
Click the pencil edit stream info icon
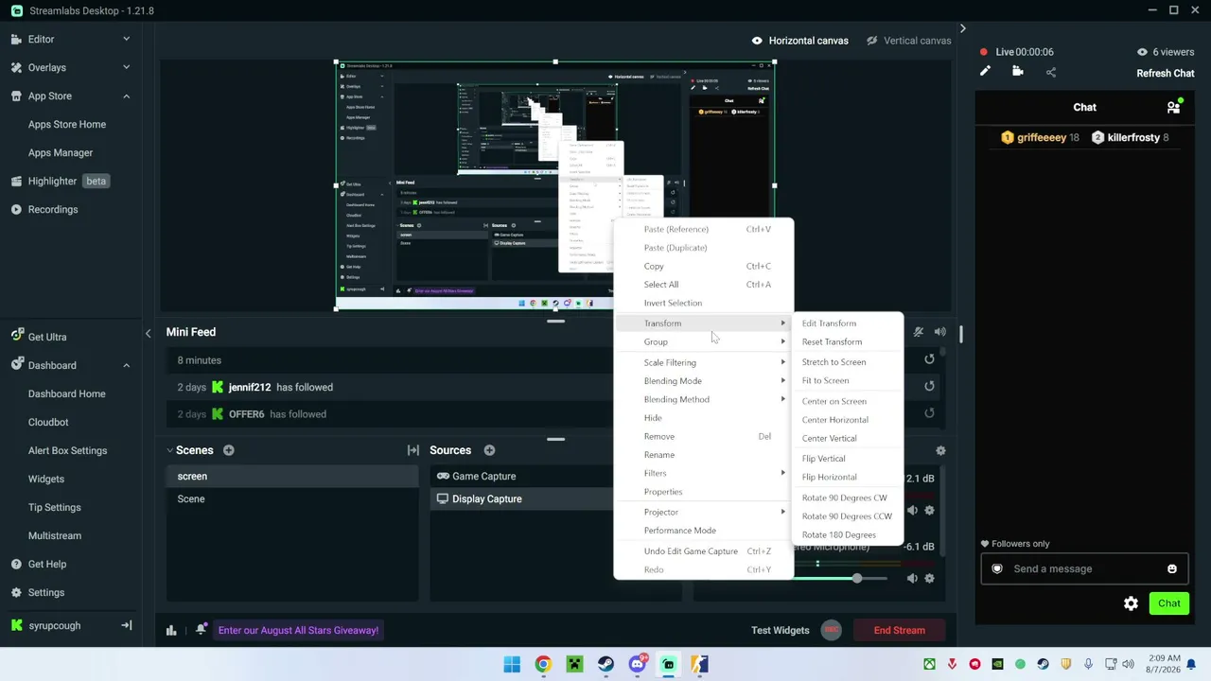pyautogui.click(x=985, y=72)
